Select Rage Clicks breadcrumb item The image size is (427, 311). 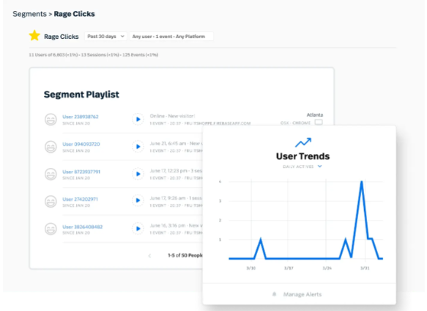75,14
